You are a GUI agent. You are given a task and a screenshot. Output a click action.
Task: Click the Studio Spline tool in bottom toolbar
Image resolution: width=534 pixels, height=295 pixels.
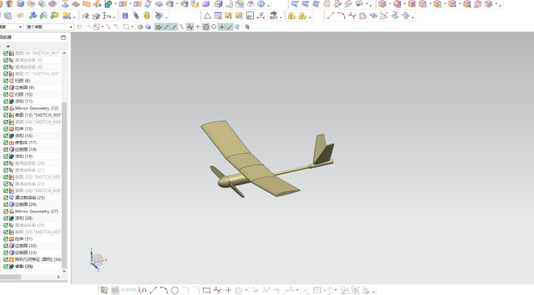[x=217, y=290]
